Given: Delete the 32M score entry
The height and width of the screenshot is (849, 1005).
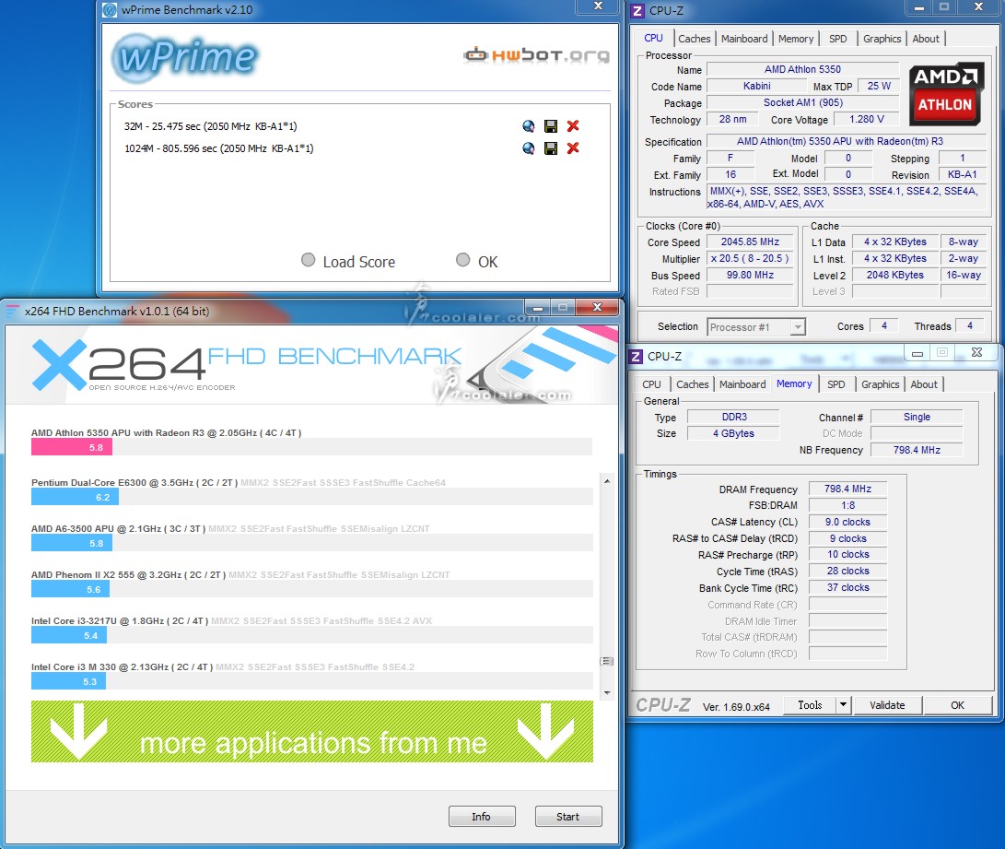Looking at the screenshot, I should tap(573, 126).
